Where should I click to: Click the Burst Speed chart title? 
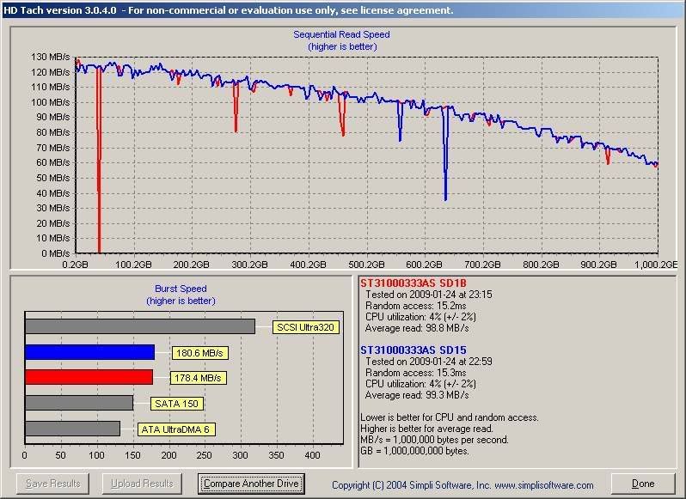(x=181, y=289)
